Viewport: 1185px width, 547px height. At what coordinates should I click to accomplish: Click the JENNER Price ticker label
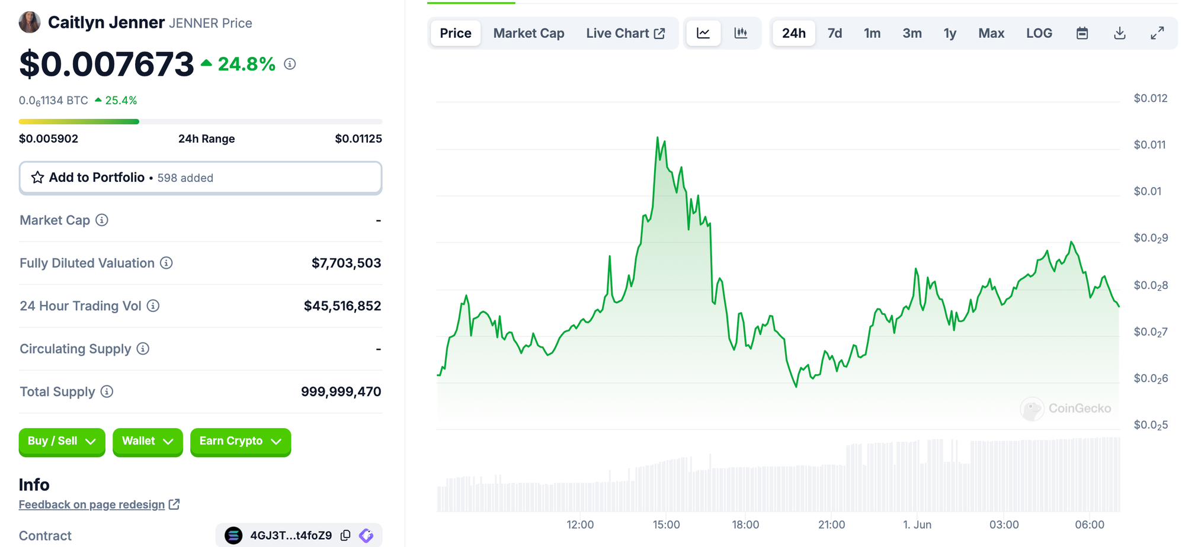(x=210, y=23)
